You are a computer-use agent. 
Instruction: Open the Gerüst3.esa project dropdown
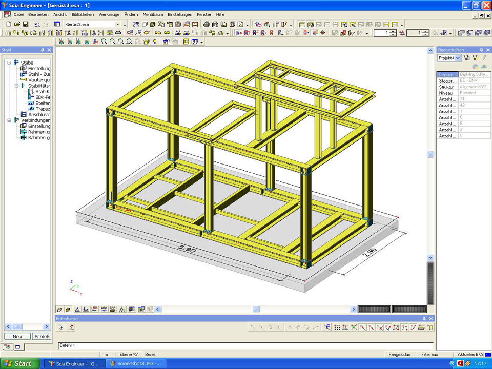118,24
